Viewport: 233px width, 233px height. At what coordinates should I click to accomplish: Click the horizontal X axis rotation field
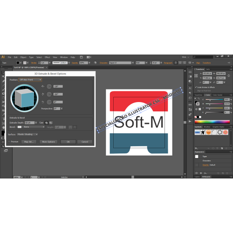click(58, 86)
